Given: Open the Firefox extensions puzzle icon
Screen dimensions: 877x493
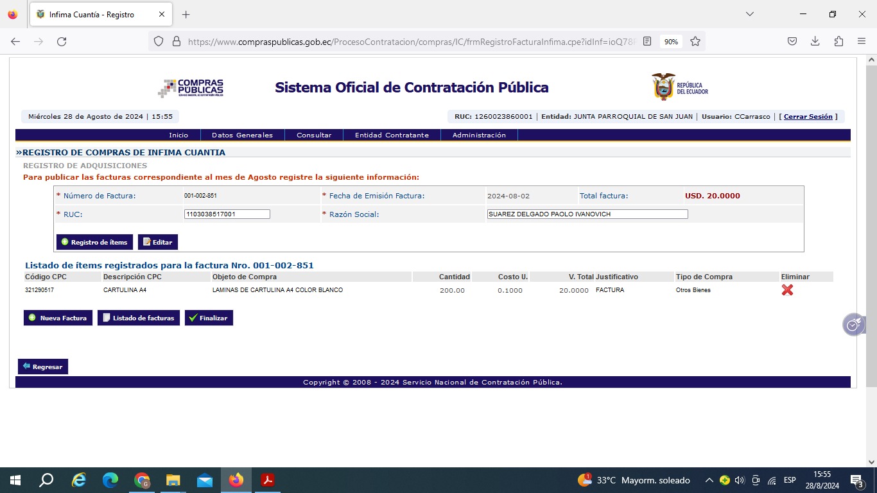Looking at the screenshot, I should pos(838,42).
